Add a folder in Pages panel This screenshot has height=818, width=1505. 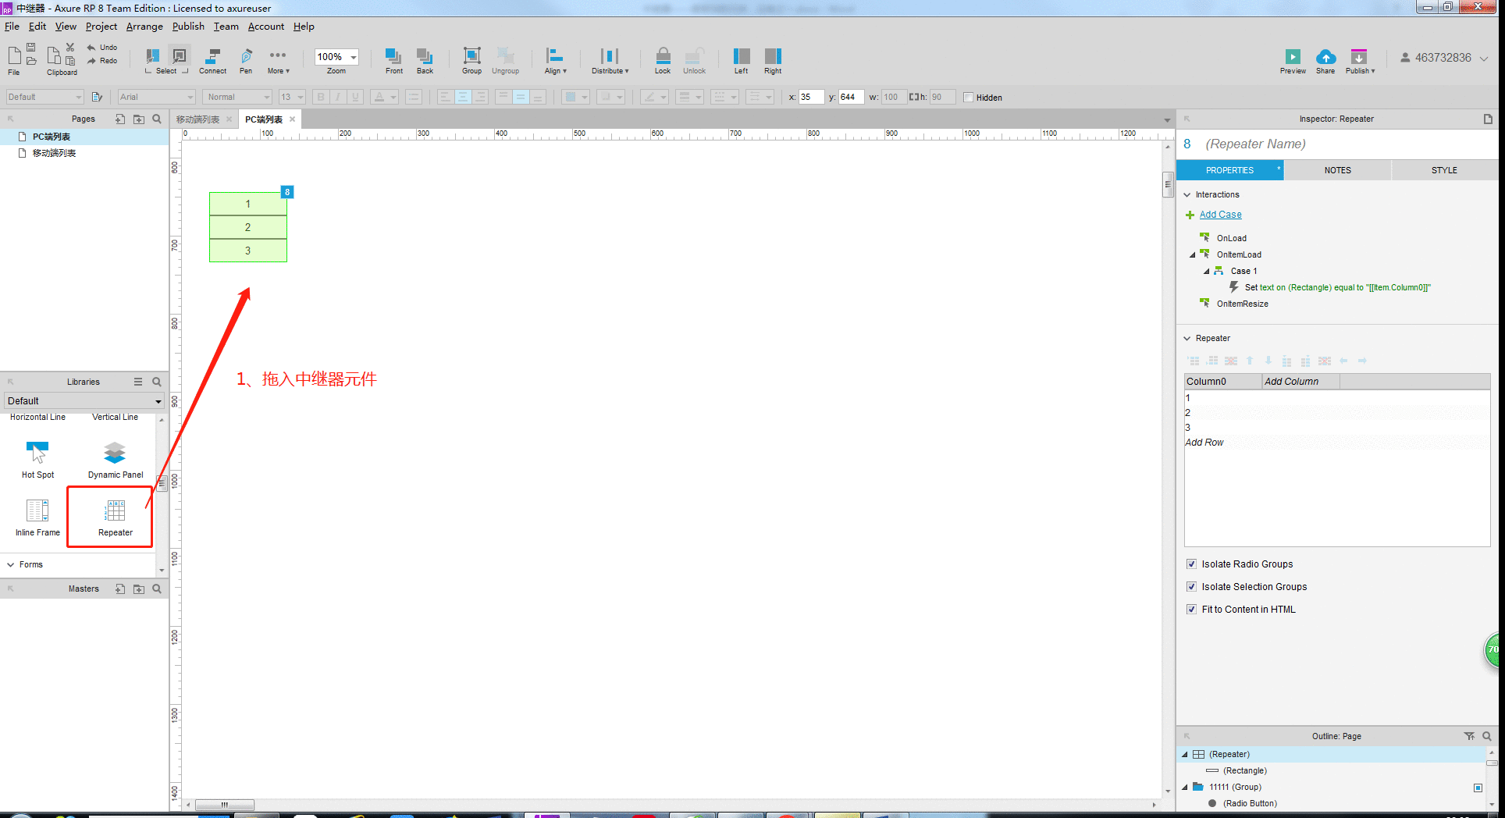click(139, 119)
